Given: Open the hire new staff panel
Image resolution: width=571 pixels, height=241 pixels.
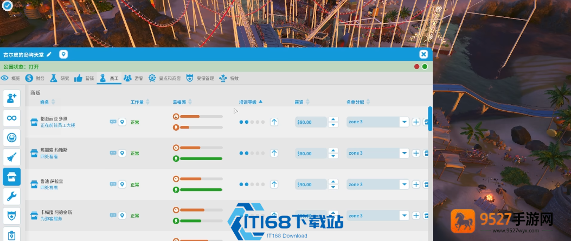Looking at the screenshot, I should (11, 98).
